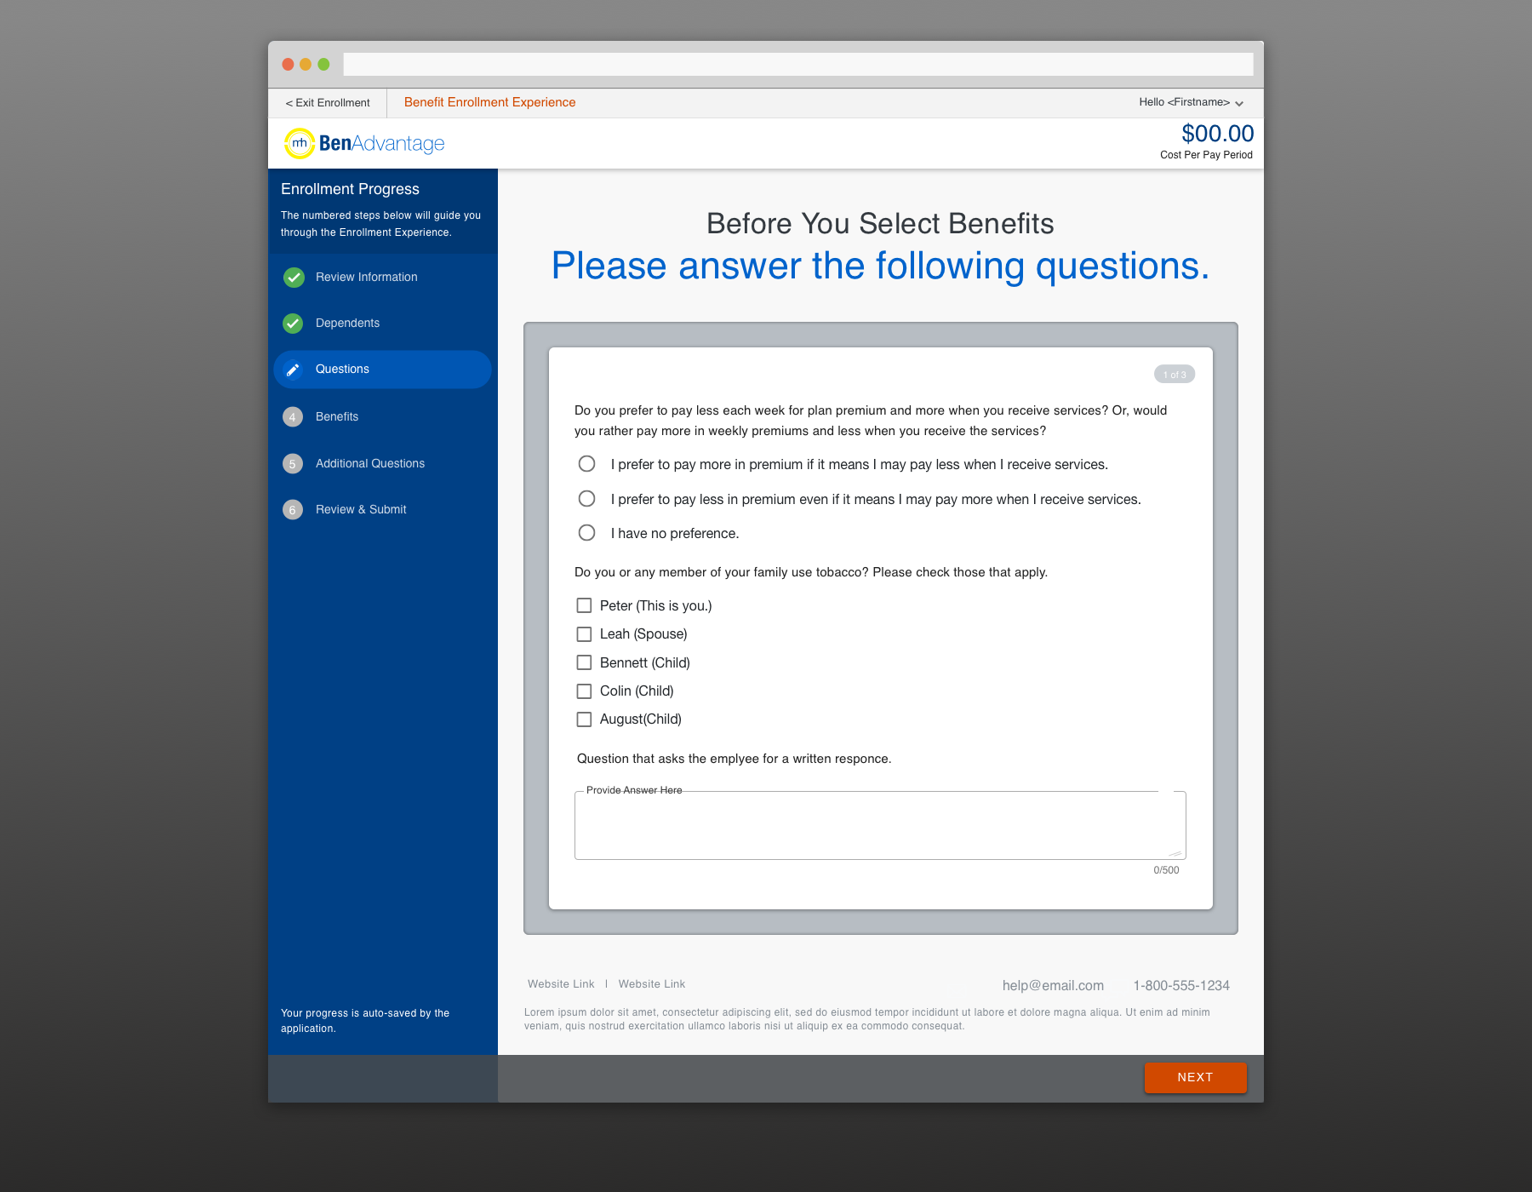1532x1192 pixels.
Task: Check the Leah (Spouse) checkbox
Action: 584,634
